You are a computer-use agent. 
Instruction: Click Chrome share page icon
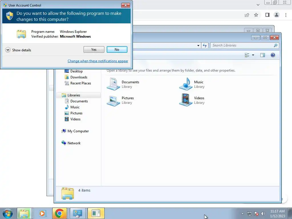pos(247,15)
